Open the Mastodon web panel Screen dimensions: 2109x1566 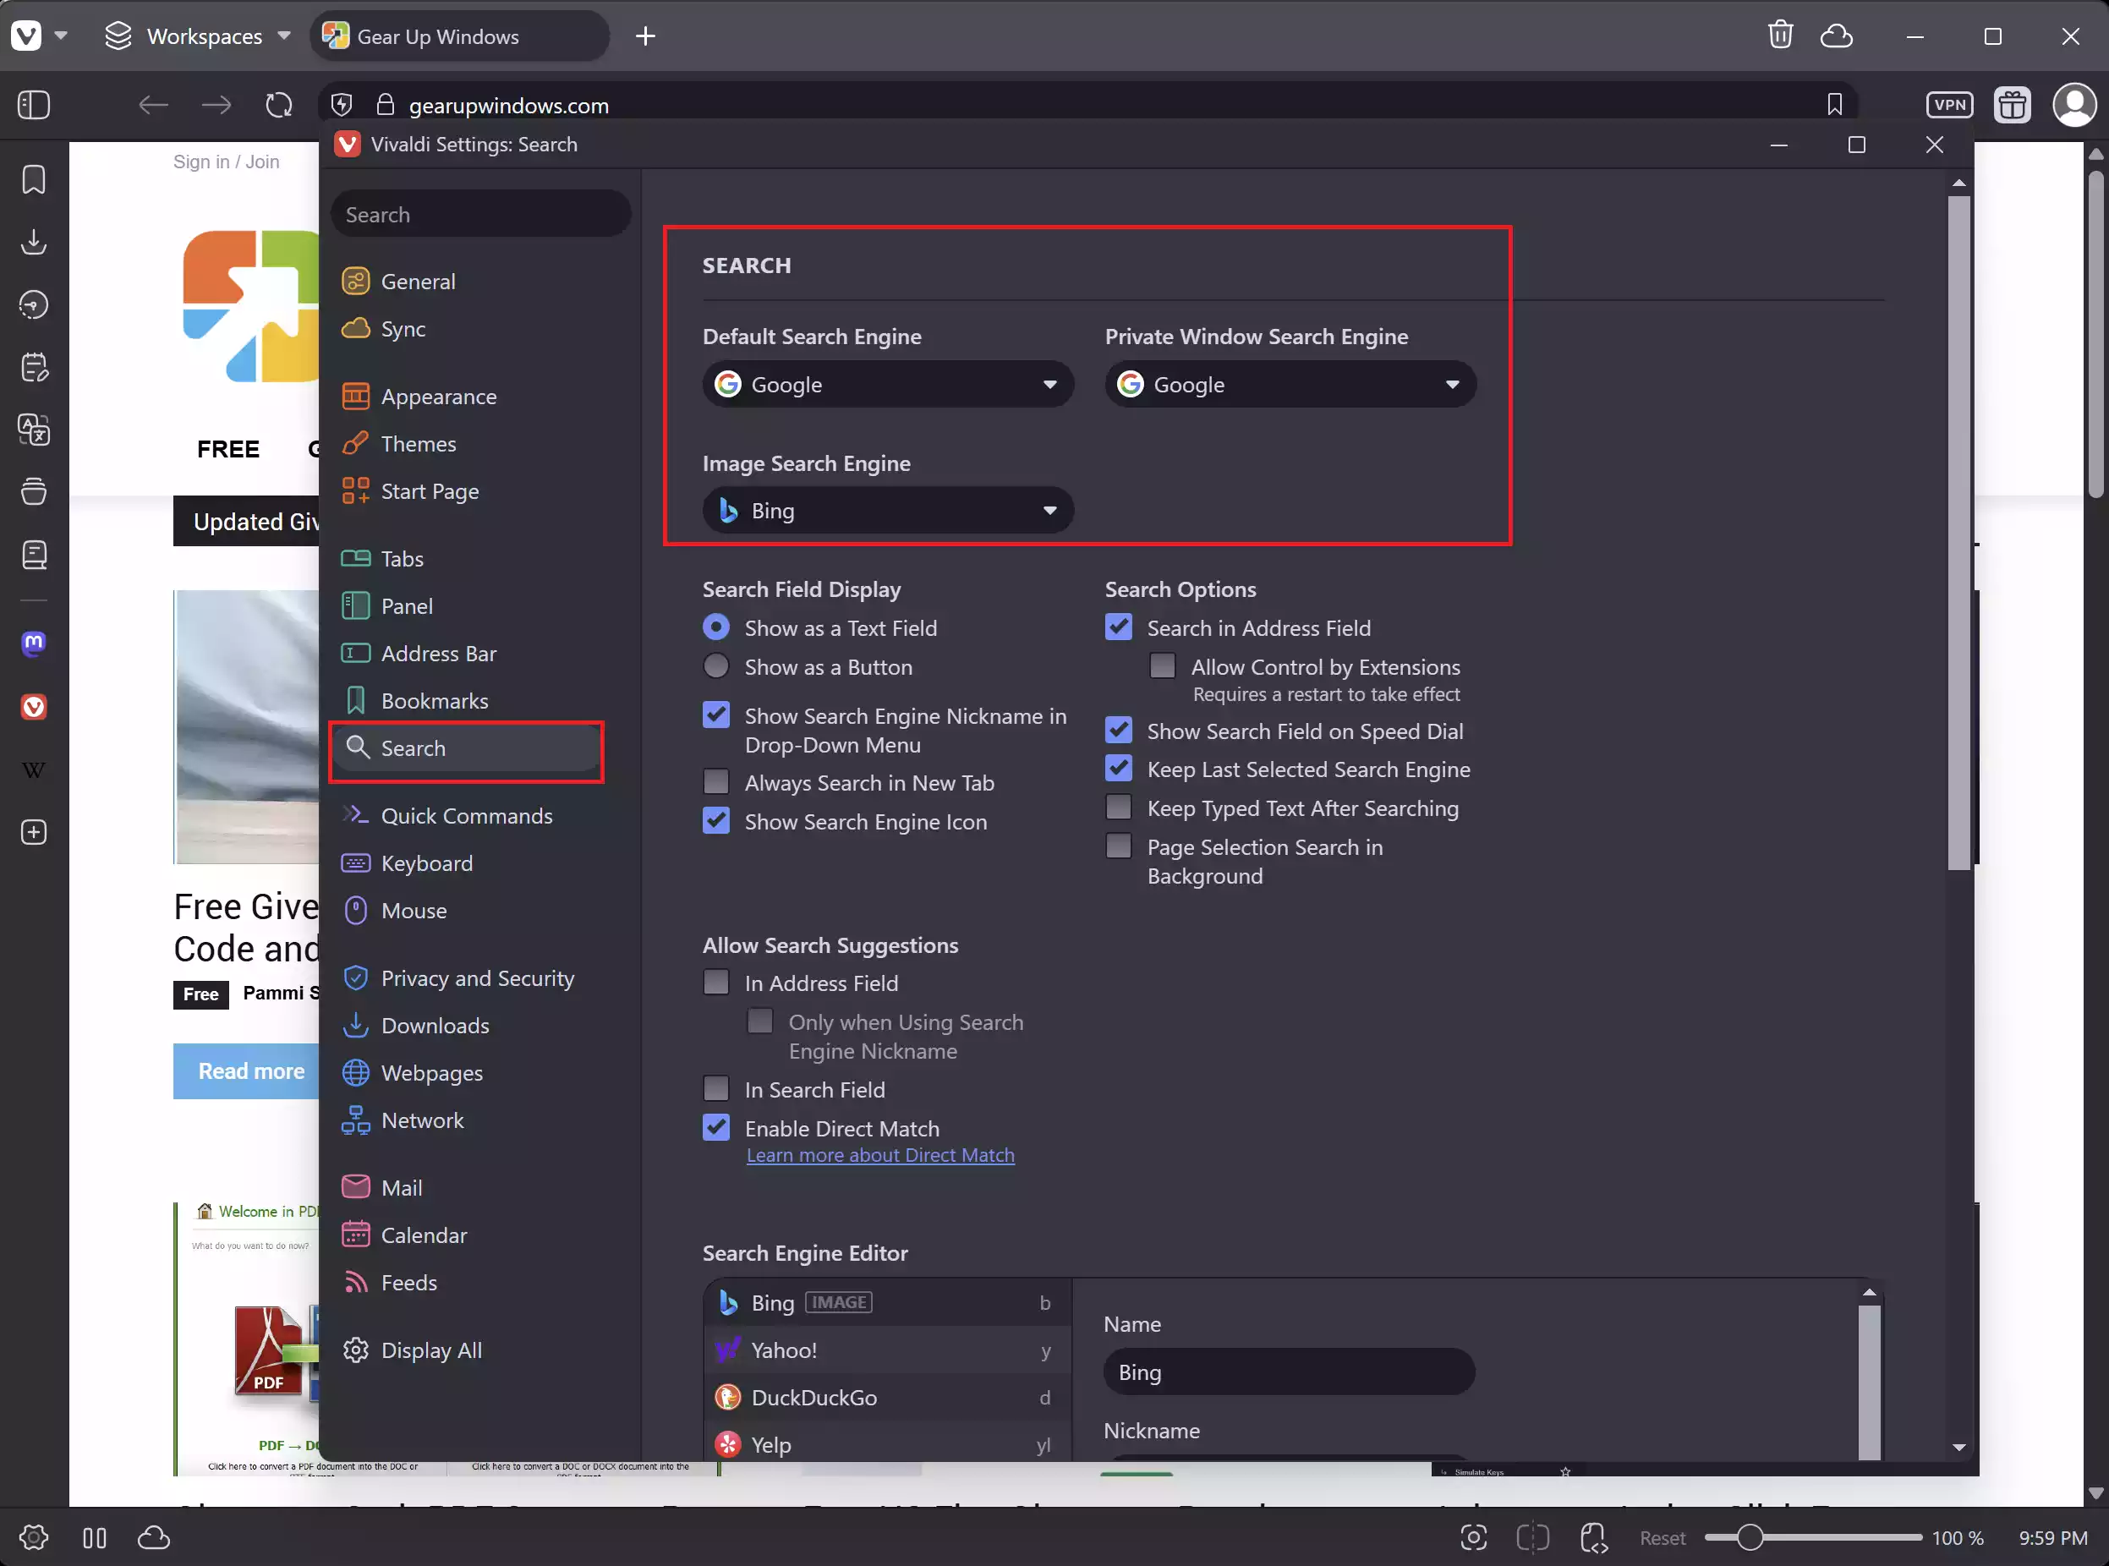point(33,643)
